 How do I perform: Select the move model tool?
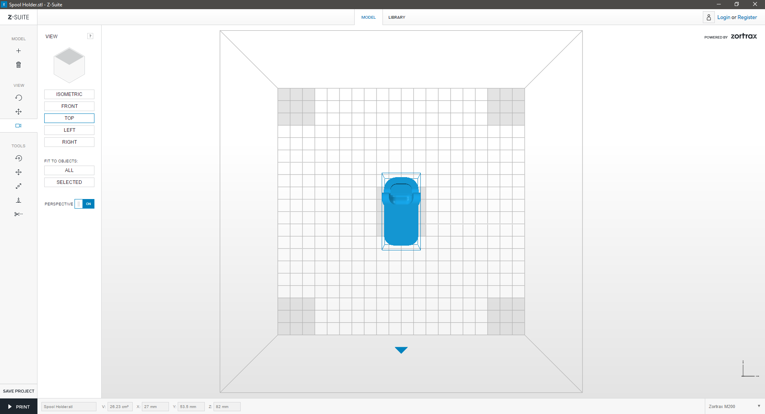[18, 172]
